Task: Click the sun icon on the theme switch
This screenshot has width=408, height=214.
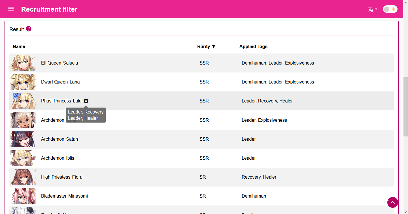Action: [x=394, y=9]
